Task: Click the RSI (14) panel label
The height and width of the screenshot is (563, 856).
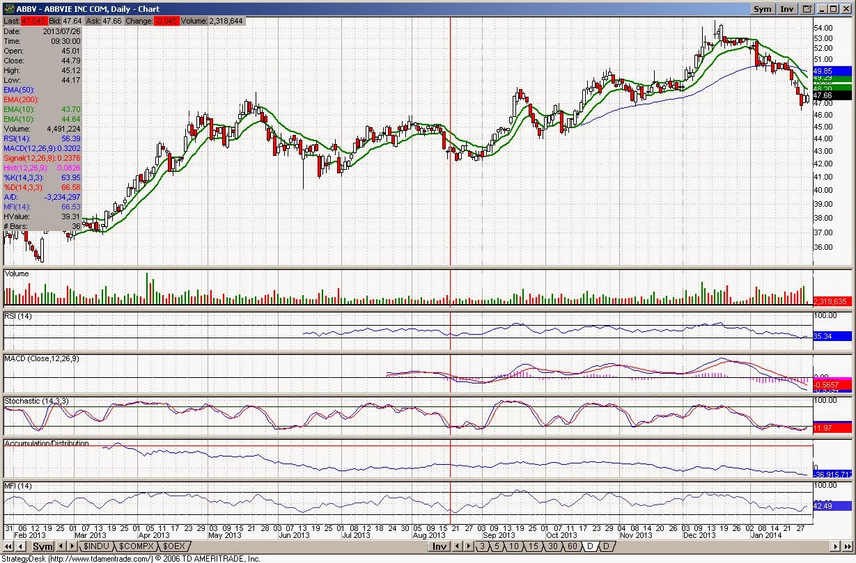Action: point(20,316)
